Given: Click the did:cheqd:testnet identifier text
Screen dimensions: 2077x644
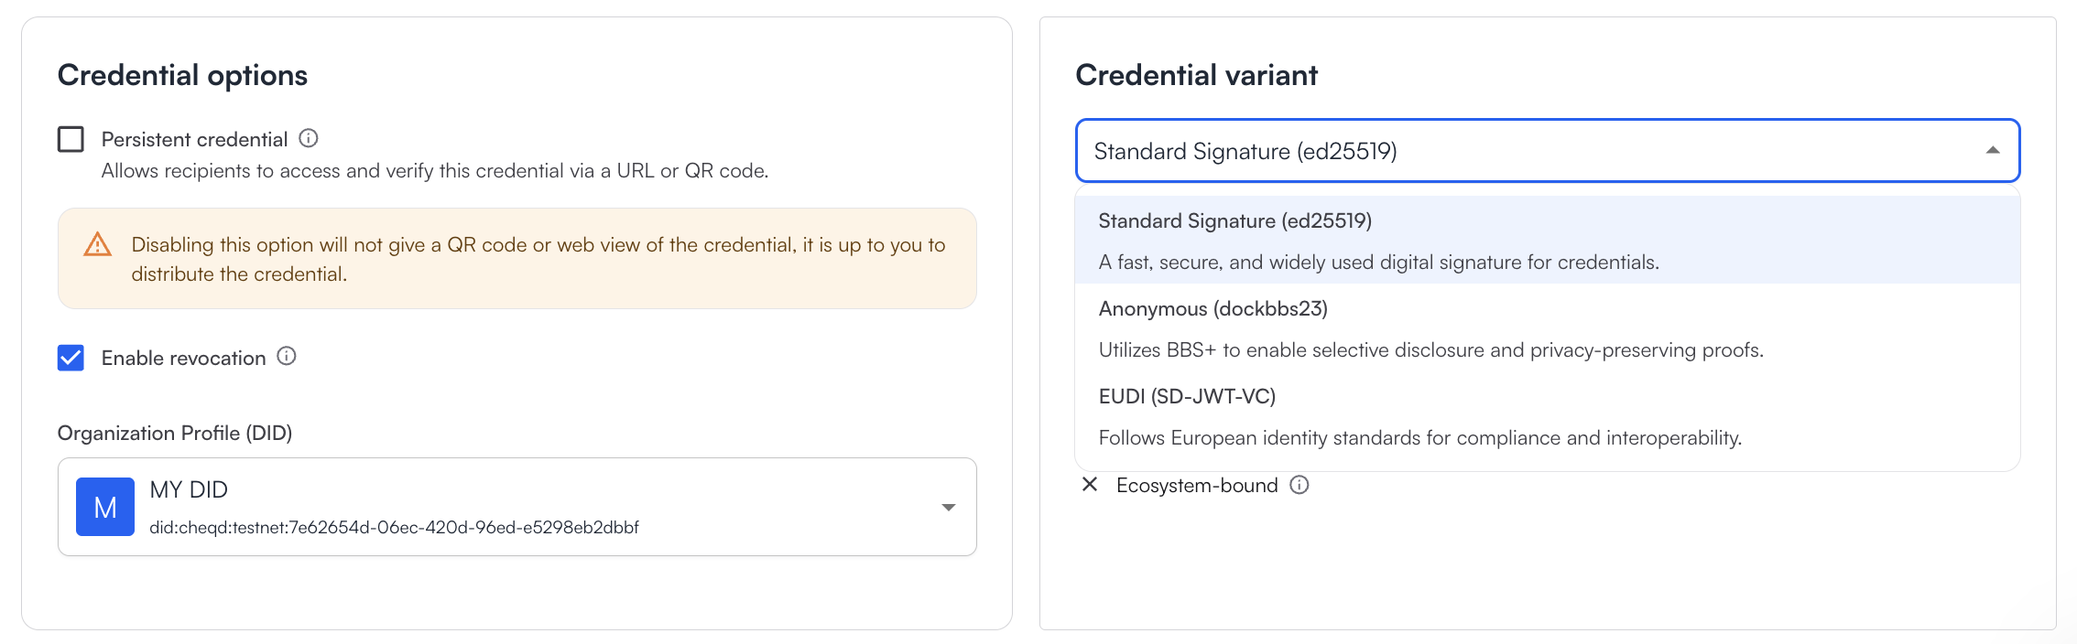Looking at the screenshot, I should click(394, 528).
